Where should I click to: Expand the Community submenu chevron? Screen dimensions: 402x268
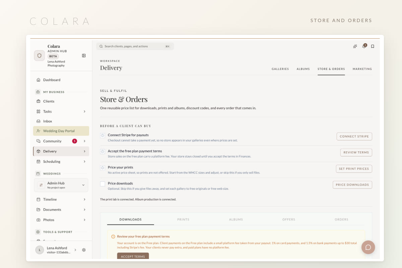click(x=84, y=141)
